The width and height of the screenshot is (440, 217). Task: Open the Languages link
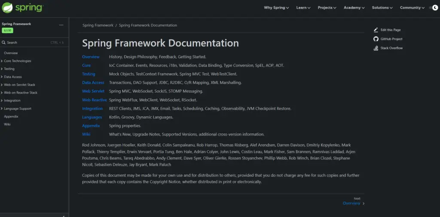(x=92, y=118)
